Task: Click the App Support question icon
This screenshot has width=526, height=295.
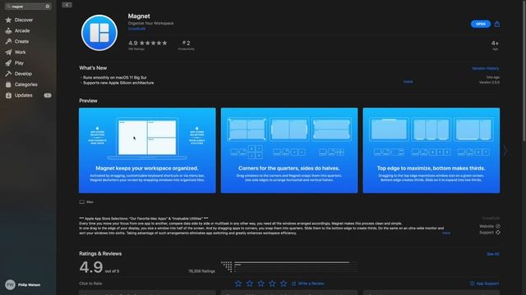Action: click(x=472, y=284)
